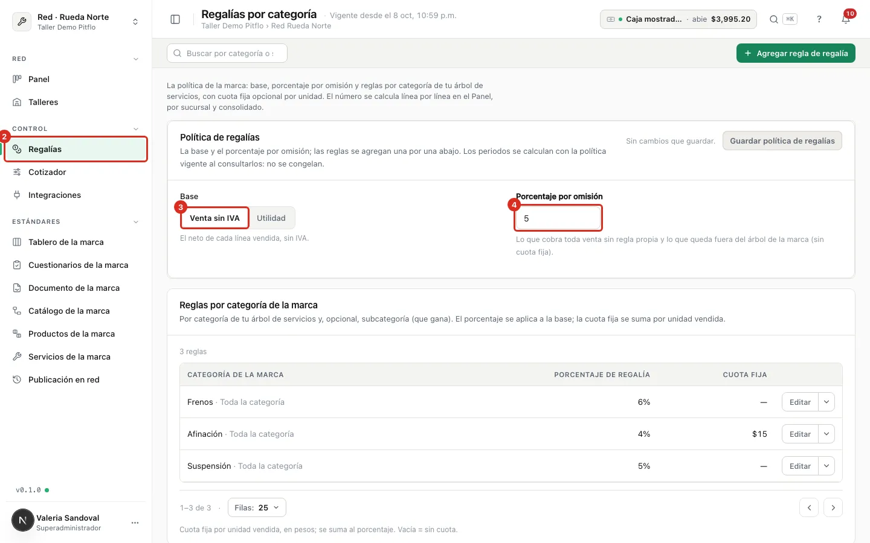The image size is (870, 543).
Task: Open Servicios de la marca
Action: coord(76,357)
